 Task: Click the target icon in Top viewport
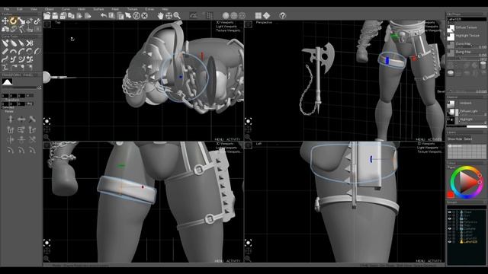click(x=47, y=121)
